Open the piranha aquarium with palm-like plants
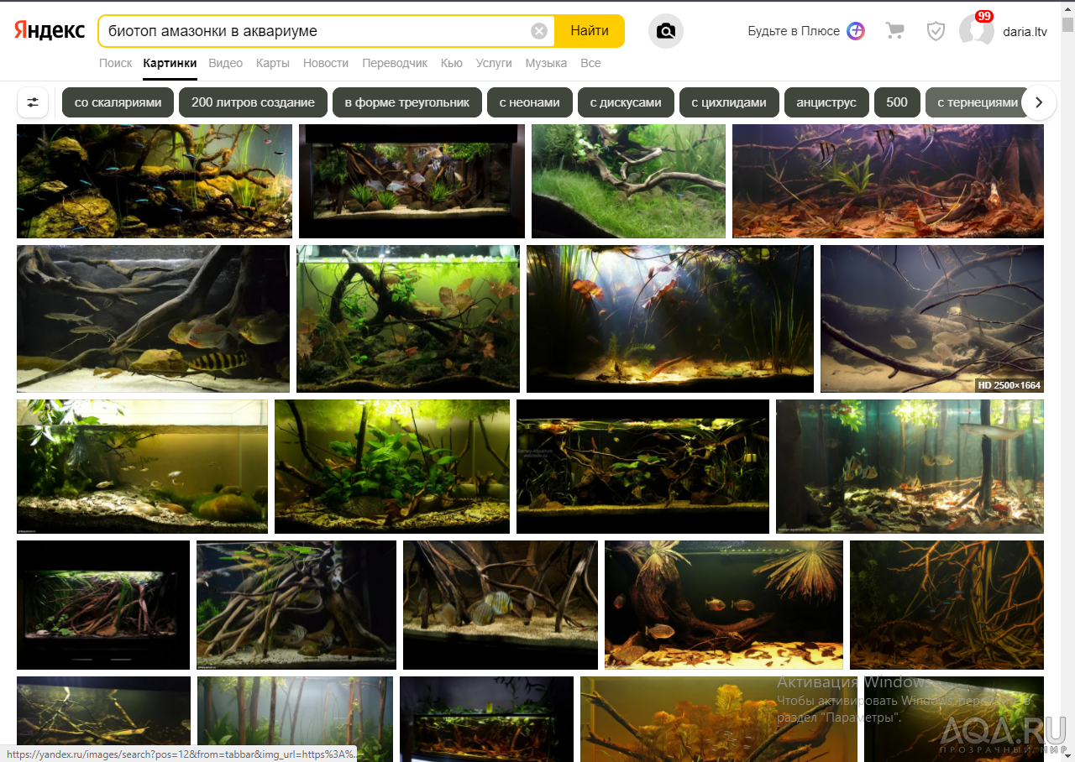Screen dimensions: 1075x762 click(724, 605)
